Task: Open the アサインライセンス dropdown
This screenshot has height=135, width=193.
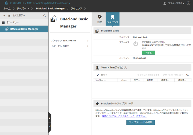Action: (173, 75)
